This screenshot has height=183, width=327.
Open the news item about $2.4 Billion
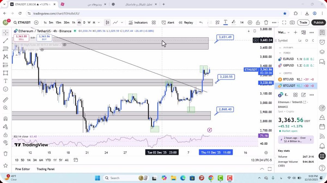click(296, 140)
